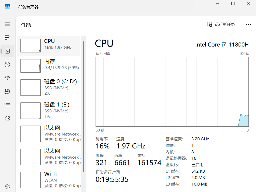Open the Users page icon
This screenshot has width=256, height=192.
[x=7, y=91]
